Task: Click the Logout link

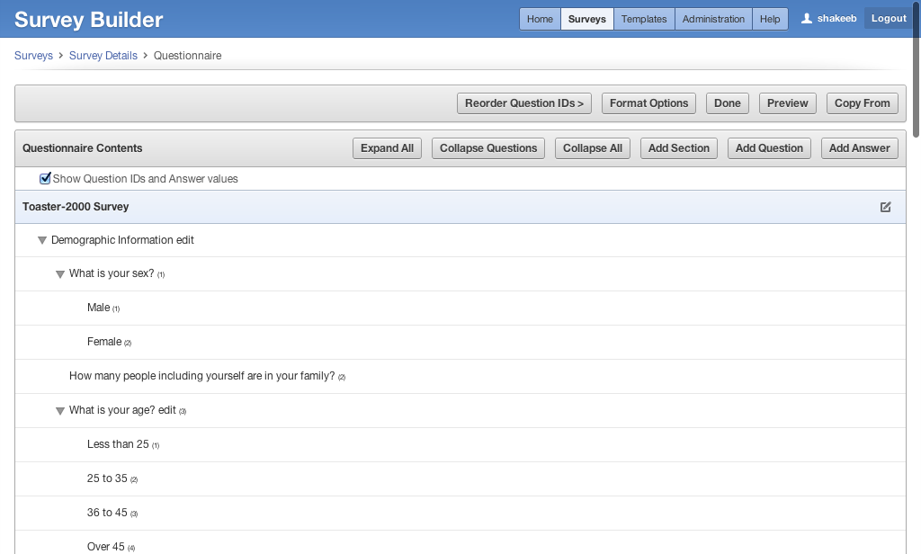Action: pos(889,19)
